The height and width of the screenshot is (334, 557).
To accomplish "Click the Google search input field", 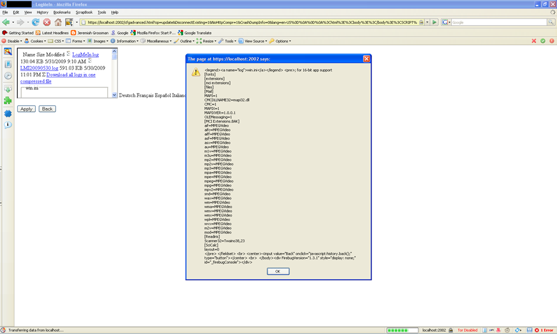I will [x=499, y=22].
